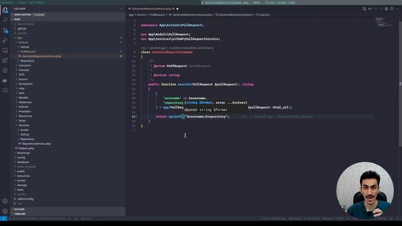Expand the Github folder under Actions
Viewport: 402px width, 226px height.
[x=25, y=47]
